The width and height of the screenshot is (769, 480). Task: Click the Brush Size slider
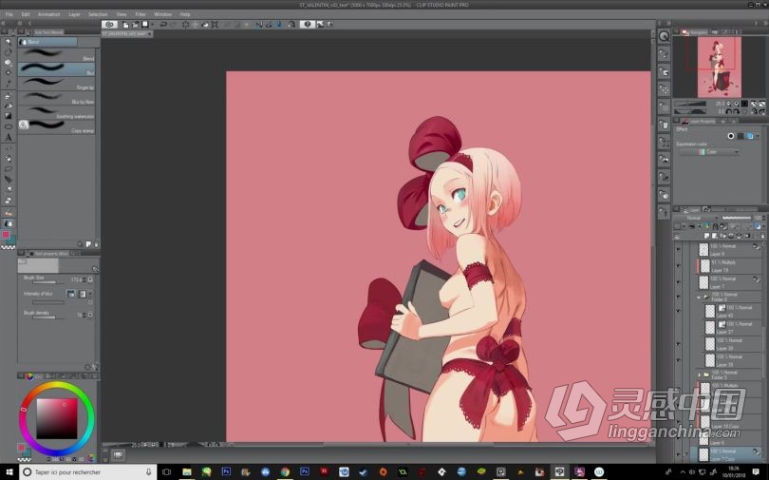(47, 282)
